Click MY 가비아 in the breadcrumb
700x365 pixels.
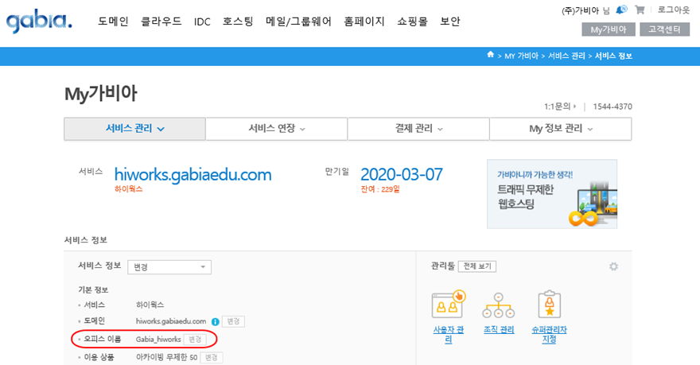coord(522,56)
